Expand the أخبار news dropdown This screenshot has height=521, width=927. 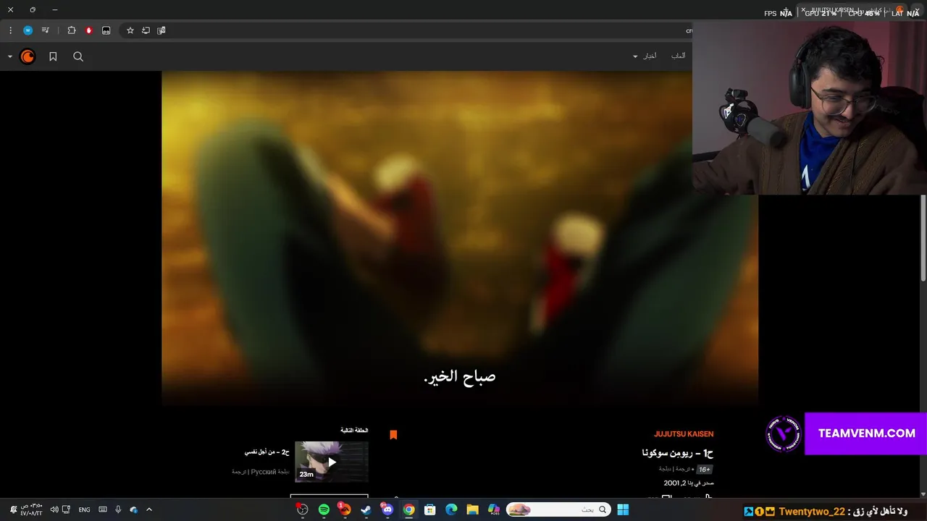pyautogui.click(x=645, y=56)
